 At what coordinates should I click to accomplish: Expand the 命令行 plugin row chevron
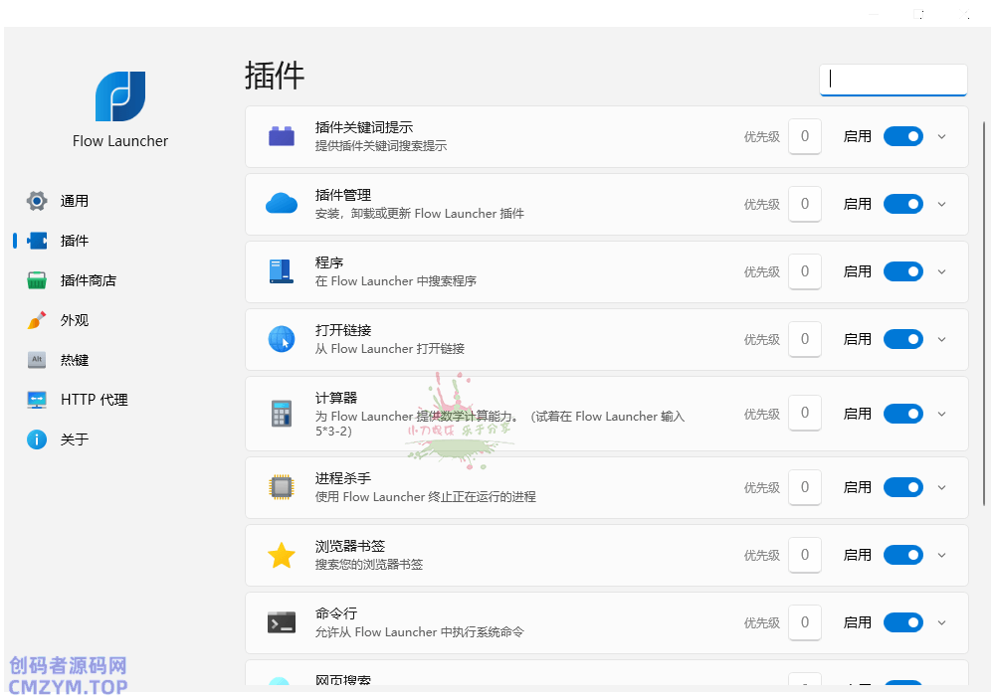pyautogui.click(x=941, y=622)
